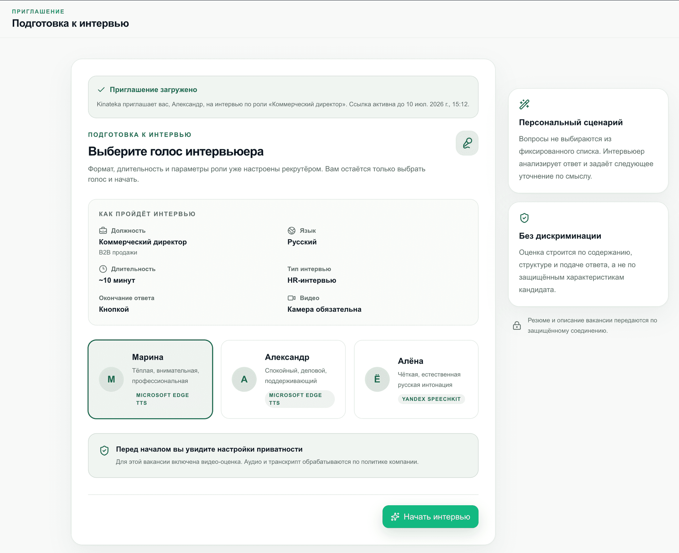This screenshot has height=553, width=679.
Task: Click the А avatar on the Александр card
Action: point(244,379)
